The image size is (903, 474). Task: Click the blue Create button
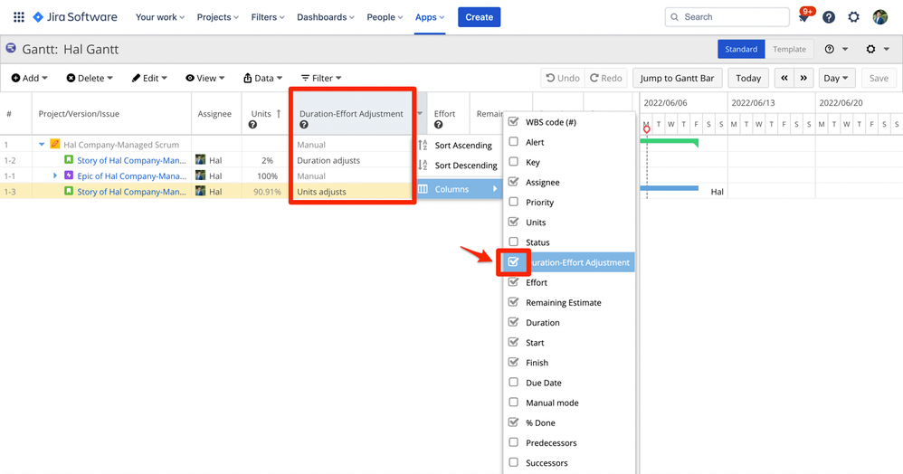tap(480, 17)
